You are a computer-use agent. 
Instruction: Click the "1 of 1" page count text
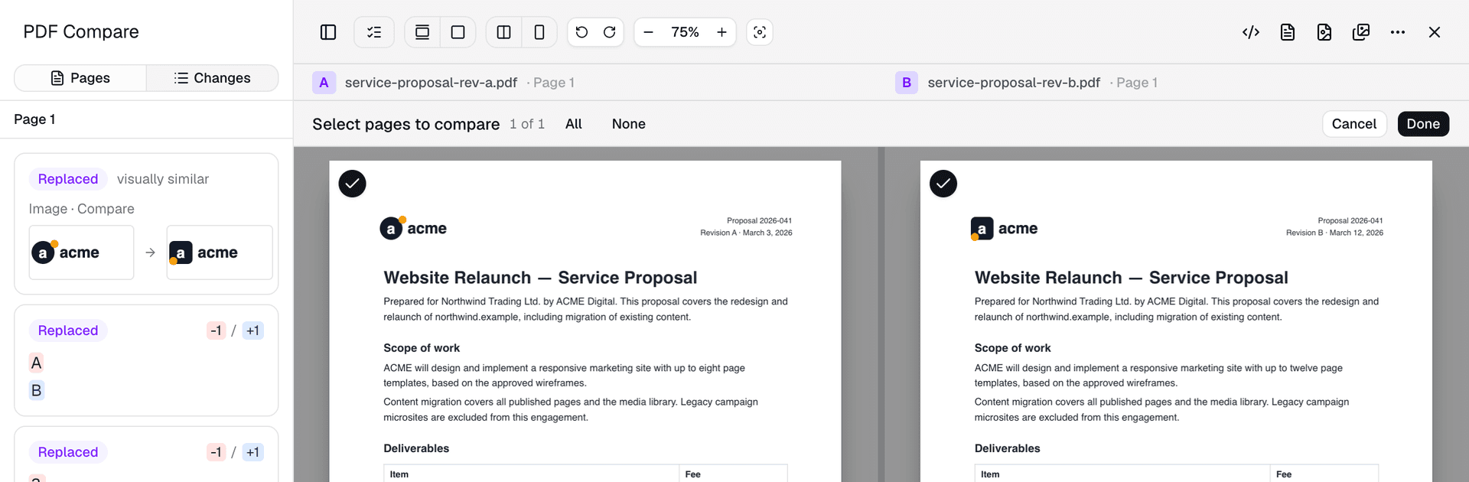[527, 124]
